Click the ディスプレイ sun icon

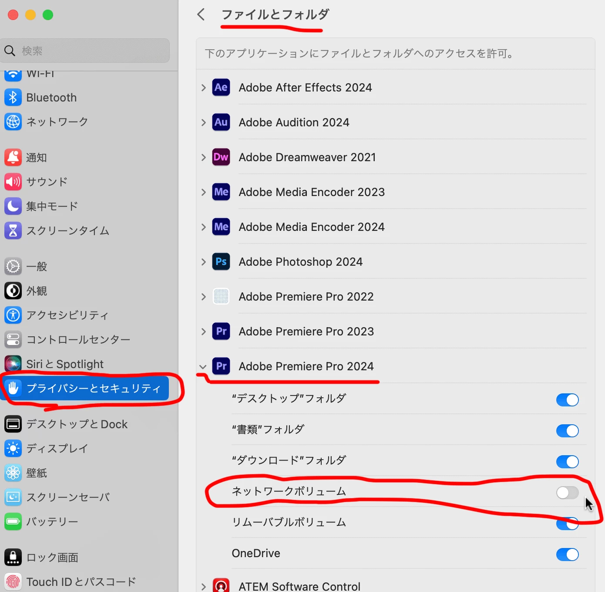13,448
